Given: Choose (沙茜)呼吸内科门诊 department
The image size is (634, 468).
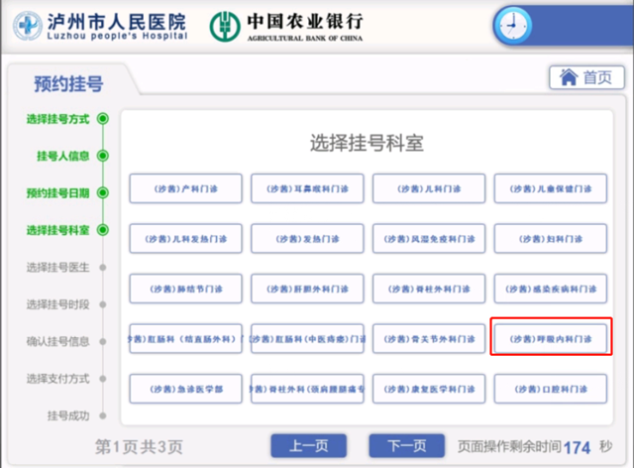Looking at the screenshot, I should click(551, 338).
